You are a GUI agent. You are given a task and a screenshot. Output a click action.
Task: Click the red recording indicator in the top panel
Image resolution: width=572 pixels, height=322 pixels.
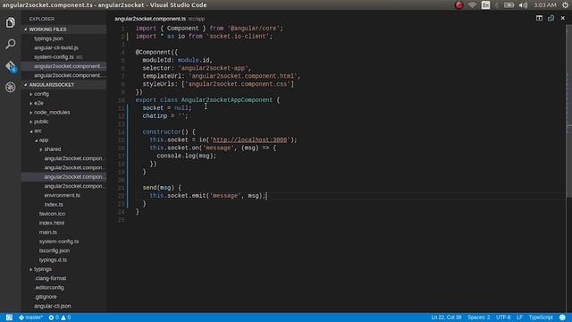coord(458,5)
